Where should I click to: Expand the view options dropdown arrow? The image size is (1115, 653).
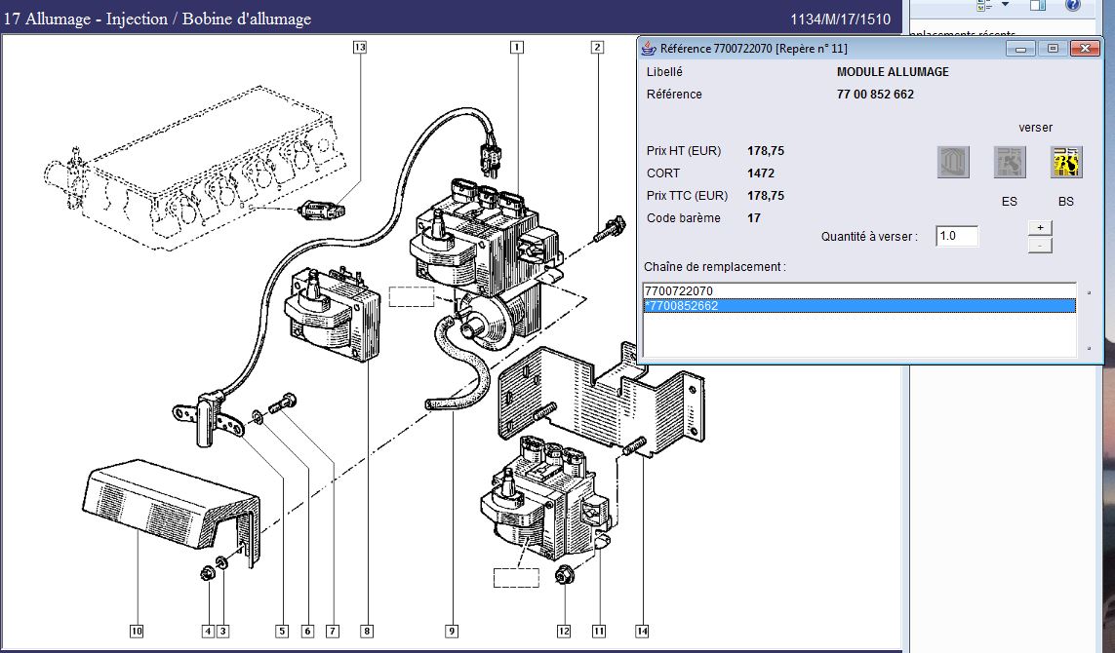pos(1005,6)
